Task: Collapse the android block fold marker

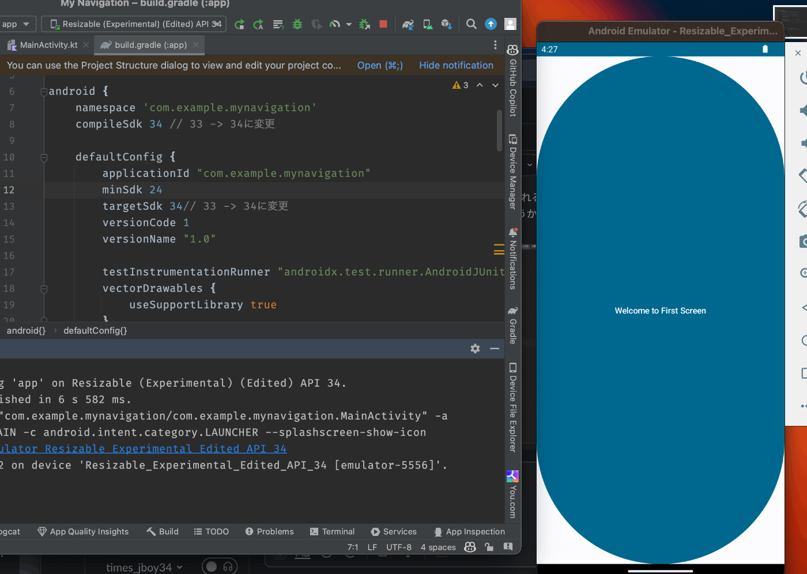Action: pyautogui.click(x=44, y=92)
